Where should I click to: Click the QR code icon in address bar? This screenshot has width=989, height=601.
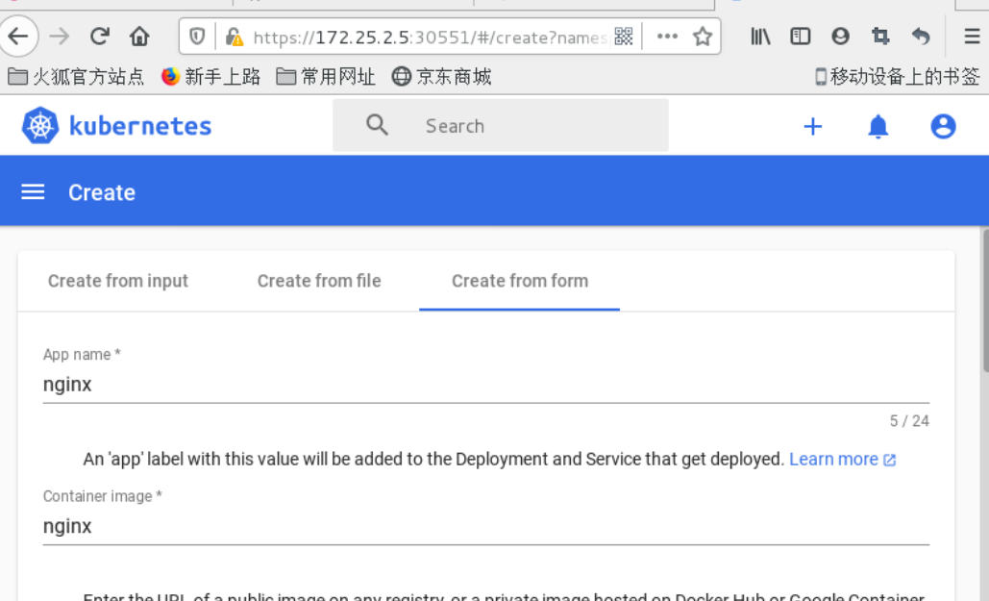pos(623,37)
